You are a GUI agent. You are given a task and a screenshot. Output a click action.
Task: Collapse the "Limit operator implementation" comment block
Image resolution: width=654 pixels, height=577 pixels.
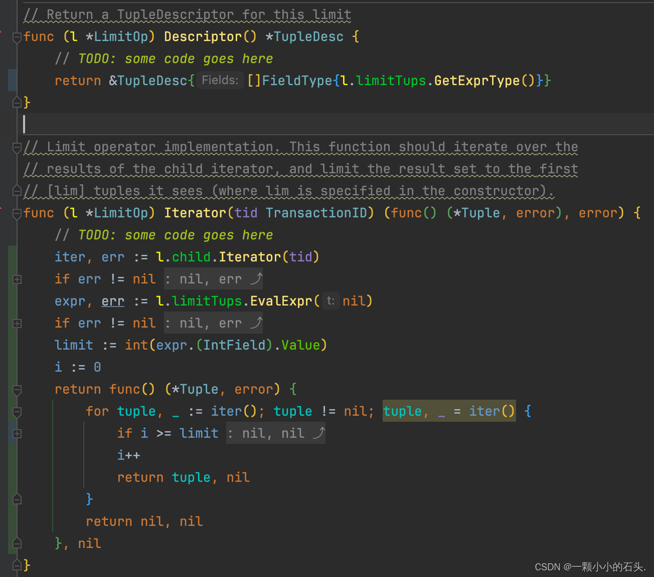click(x=17, y=148)
